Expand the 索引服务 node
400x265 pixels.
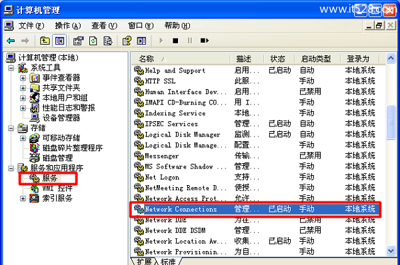pos(23,198)
